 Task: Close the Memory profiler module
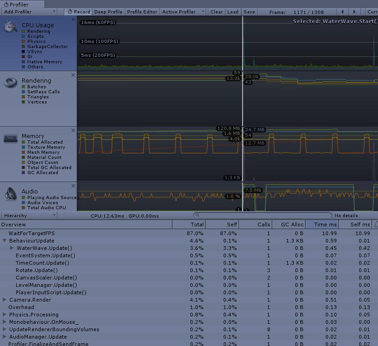click(73, 131)
